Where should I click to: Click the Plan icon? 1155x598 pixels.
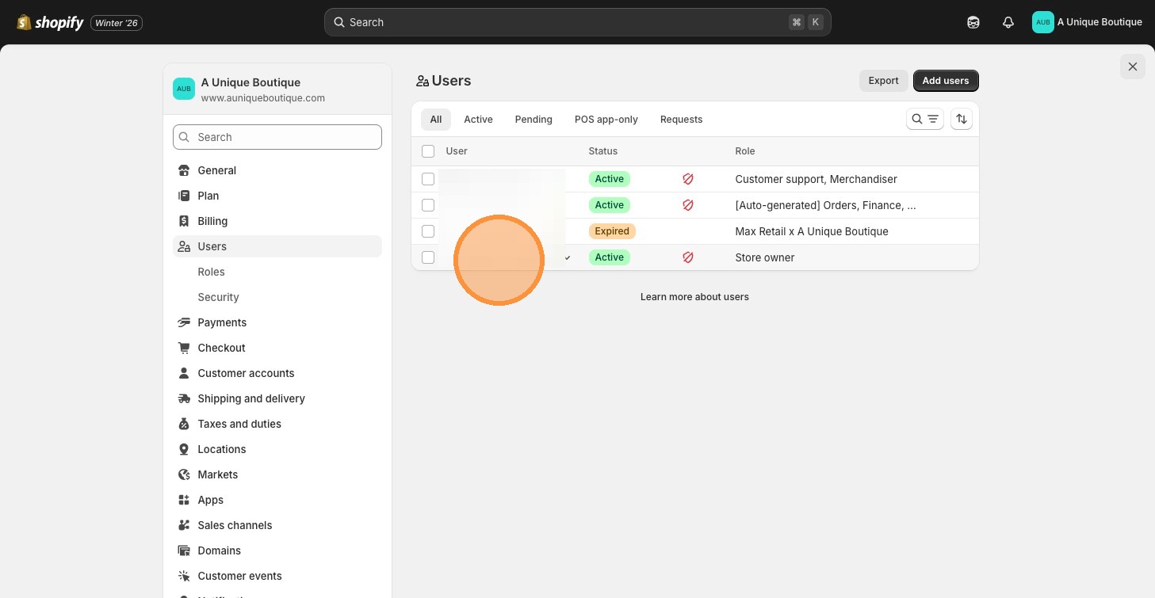tap(184, 196)
